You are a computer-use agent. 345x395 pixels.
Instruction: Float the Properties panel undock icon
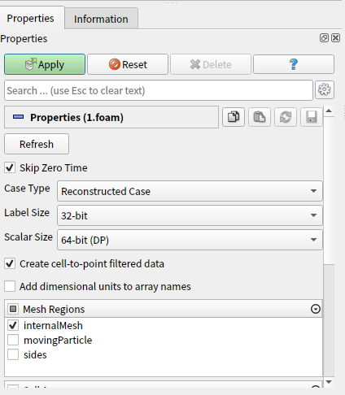pos(324,38)
